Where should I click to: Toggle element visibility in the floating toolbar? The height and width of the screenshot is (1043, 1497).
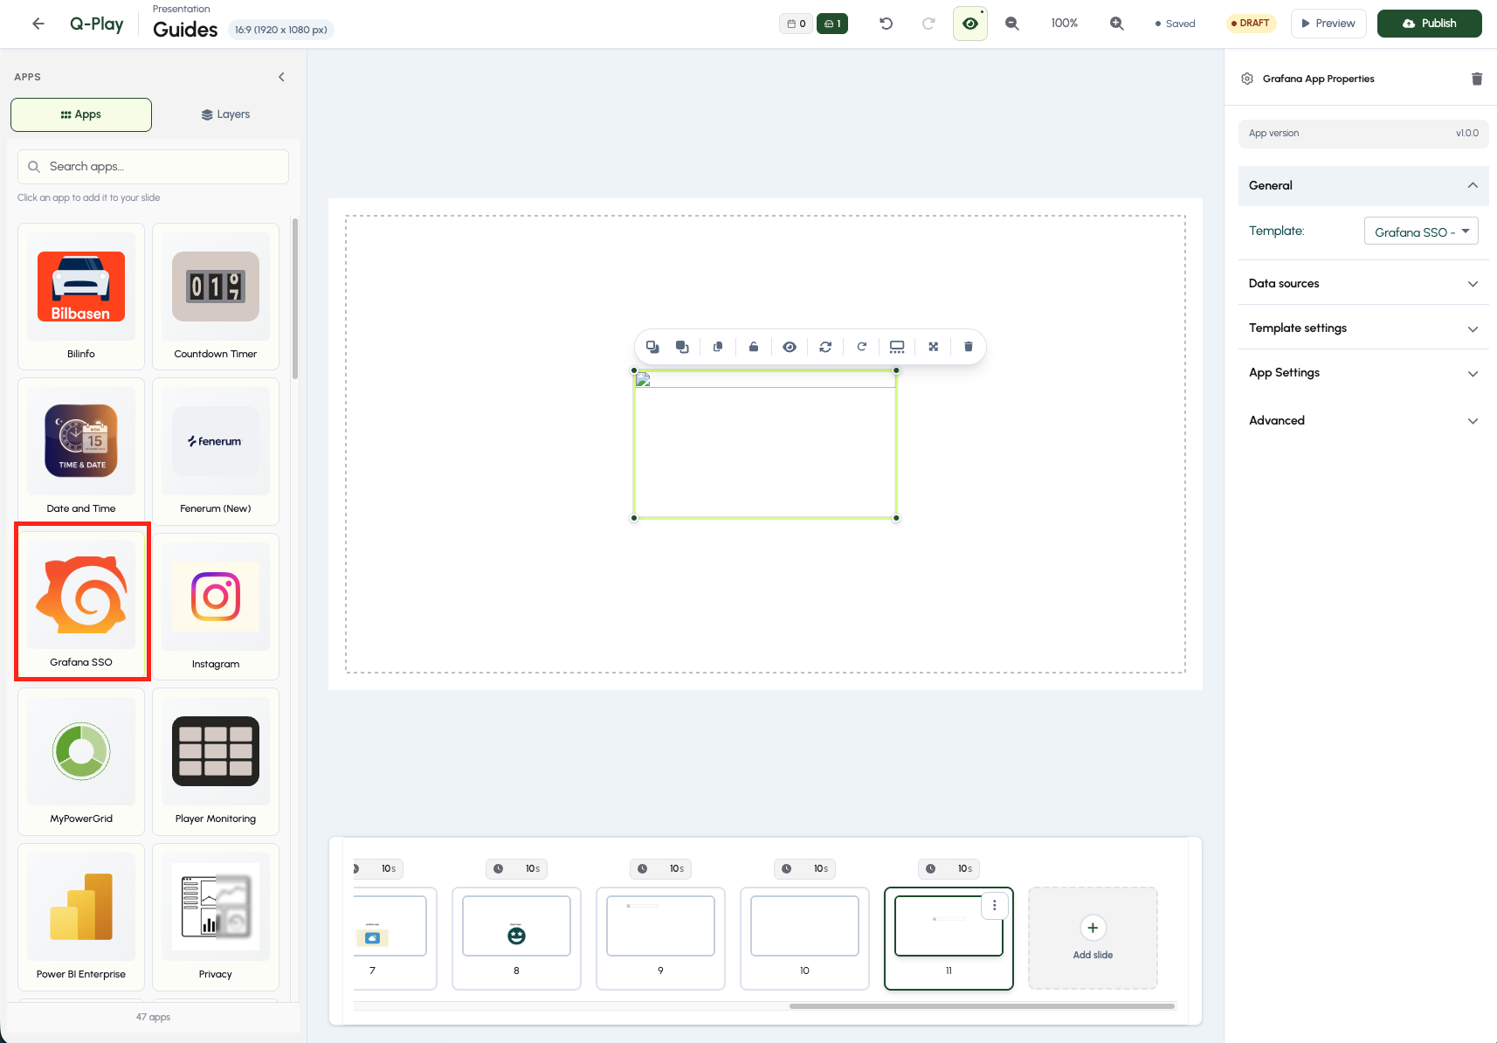click(x=790, y=347)
